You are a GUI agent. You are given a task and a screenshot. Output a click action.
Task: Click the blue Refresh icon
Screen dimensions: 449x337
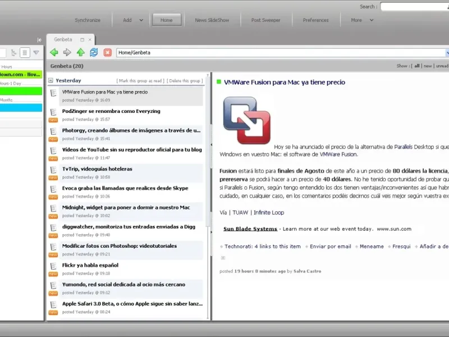click(94, 52)
